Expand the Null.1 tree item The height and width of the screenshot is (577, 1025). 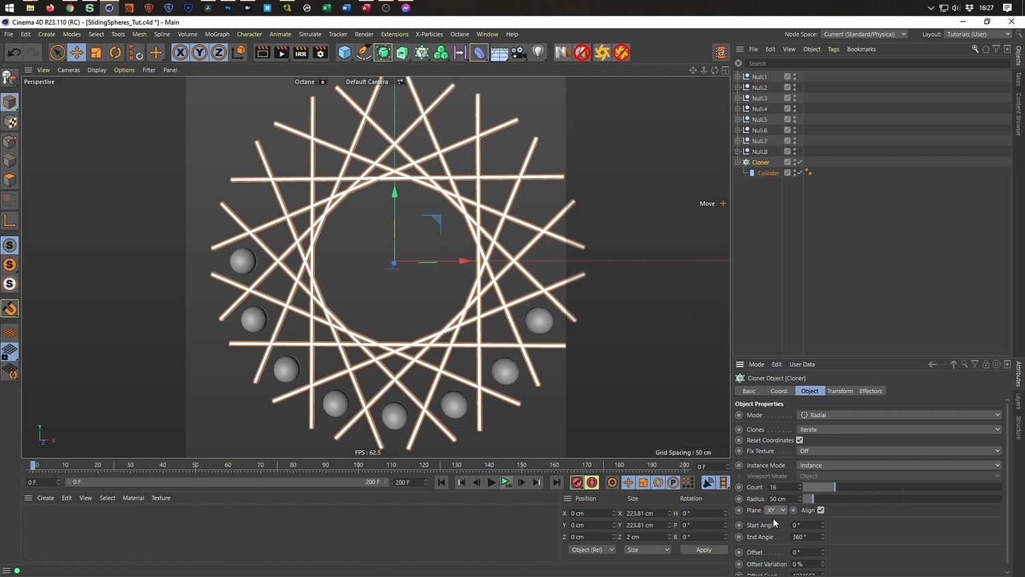pyautogui.click(x=738, y=77)
